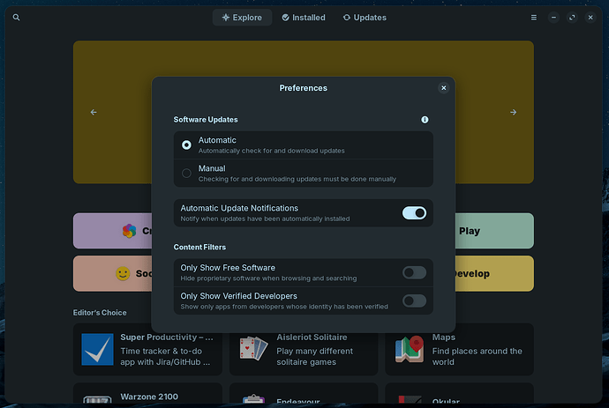Screen dimensions: 609x408
Task: Enable Only Show Free Software switch
Action: 414,272
